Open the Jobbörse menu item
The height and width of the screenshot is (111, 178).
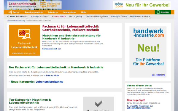53,12
